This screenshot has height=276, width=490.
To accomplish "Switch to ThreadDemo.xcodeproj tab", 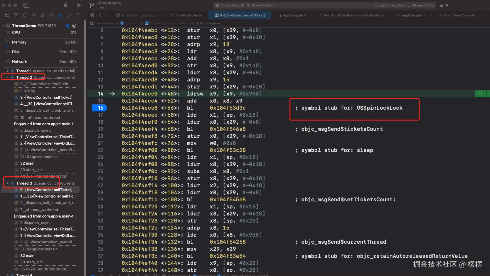I will [137, 15].
